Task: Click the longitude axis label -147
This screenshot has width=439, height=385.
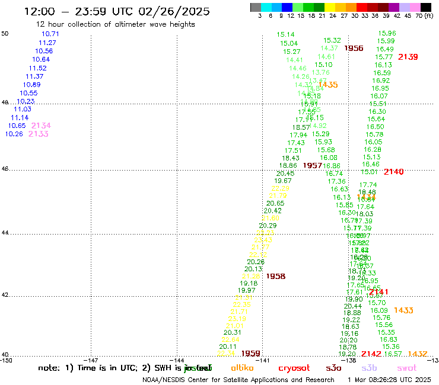Action: [91, 361]
